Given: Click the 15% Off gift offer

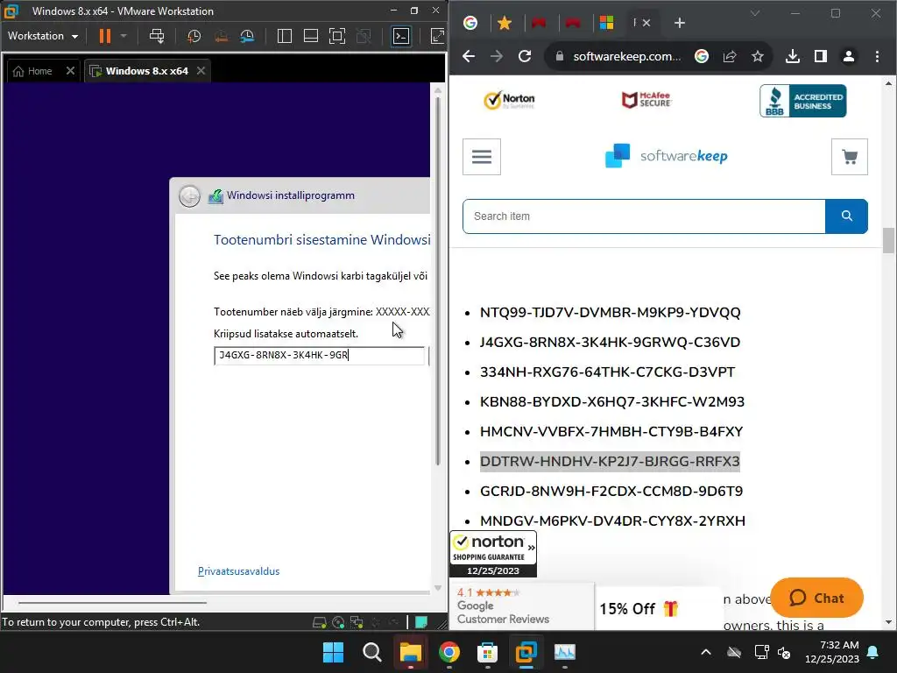Looking at the screenshot, I should 639,608.
